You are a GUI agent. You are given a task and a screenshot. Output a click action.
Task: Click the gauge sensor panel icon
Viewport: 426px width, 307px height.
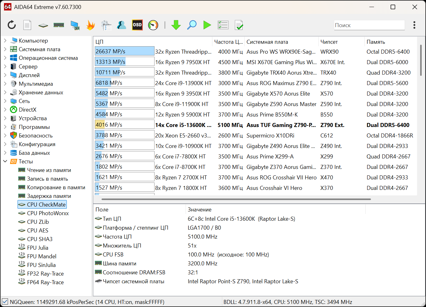pos(153,25)
